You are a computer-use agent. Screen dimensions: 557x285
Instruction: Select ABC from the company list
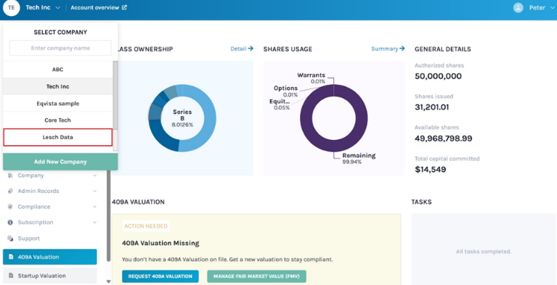57,70
